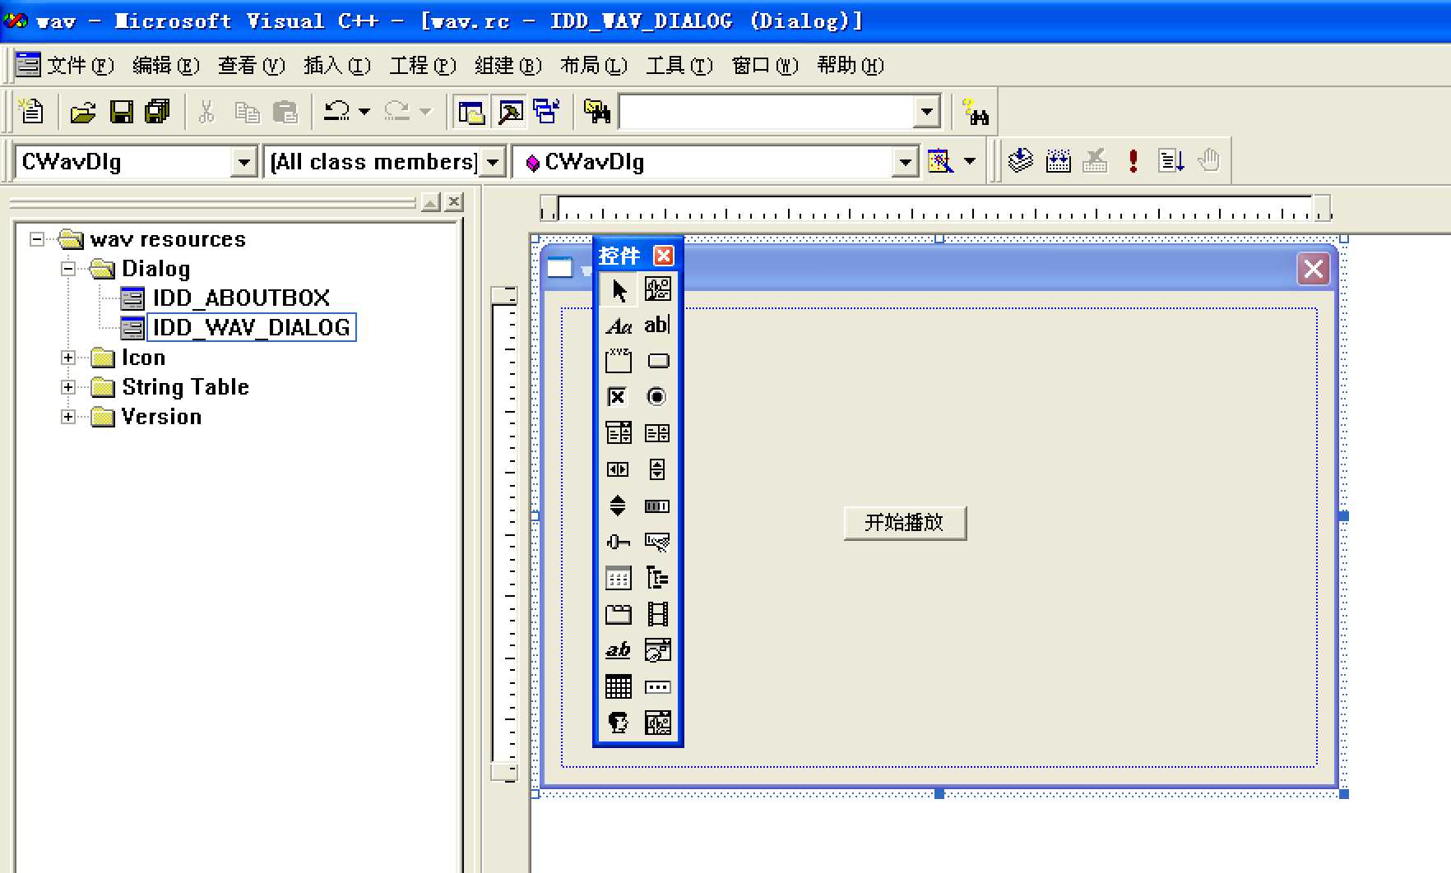Select the Button control tool

657,361
